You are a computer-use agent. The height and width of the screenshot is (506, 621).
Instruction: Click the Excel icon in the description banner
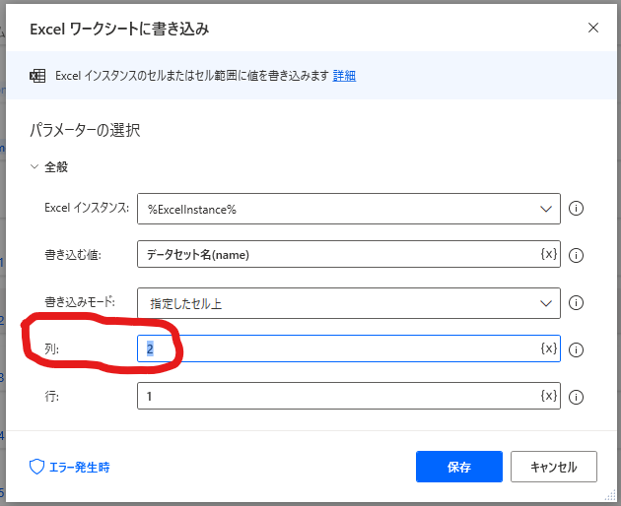point(37,76)
